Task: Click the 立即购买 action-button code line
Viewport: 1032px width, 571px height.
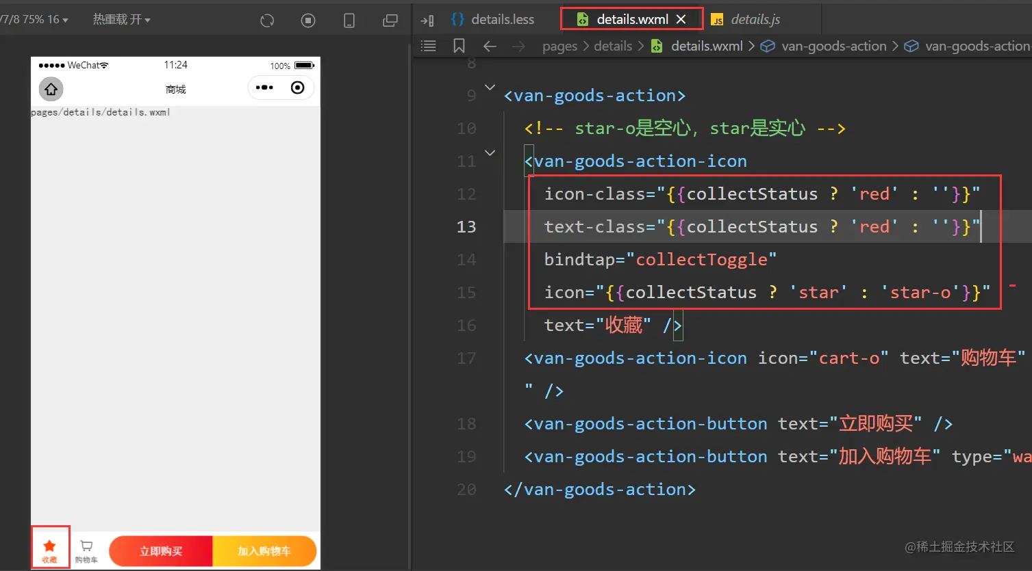Action: point(738,424)
